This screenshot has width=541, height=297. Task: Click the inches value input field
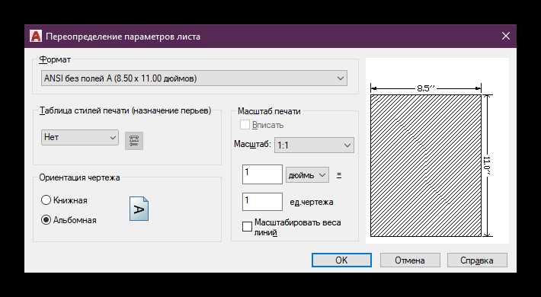pyautogui.click(x=262, y=174)
